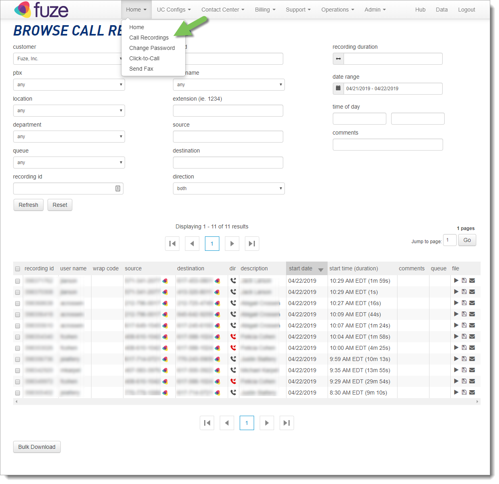Click calendar icon beside date range
This screenshot has height=484, width=499.
click(x=338, y=89)
